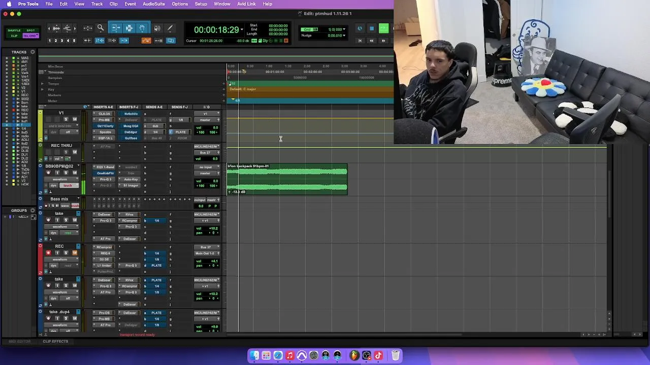Solo the BB90BPM@02 track
Screen dimensions: 650x365
coord(66,173)
